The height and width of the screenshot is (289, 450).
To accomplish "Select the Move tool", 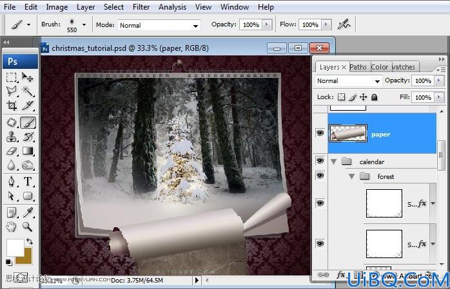I will [28, 77].
